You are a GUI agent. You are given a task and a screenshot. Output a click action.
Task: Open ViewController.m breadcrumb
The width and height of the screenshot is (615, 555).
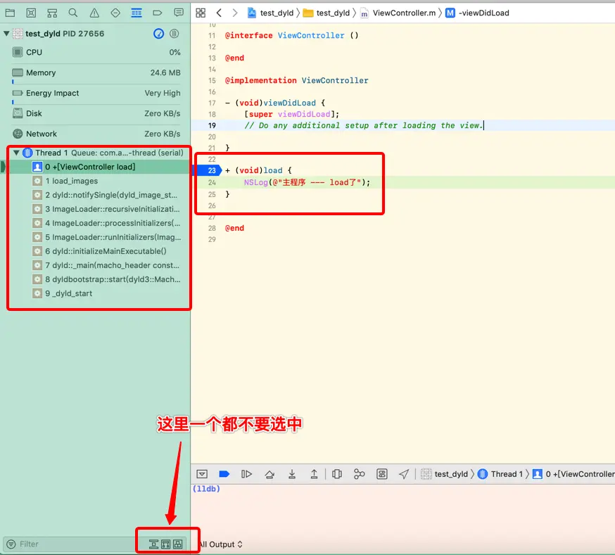coord(398,13)
